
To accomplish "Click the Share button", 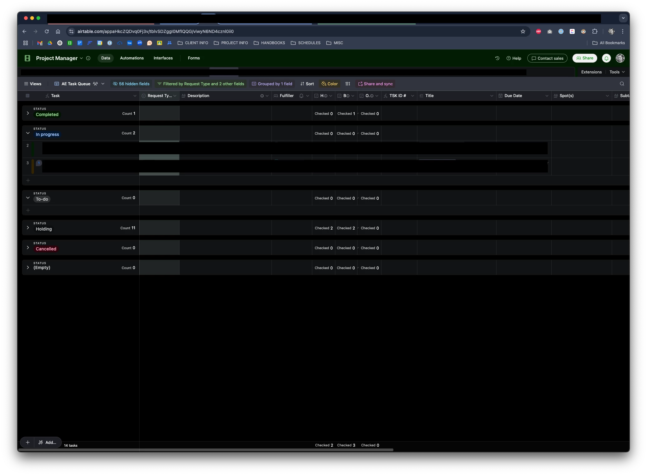I will click(584, 58).
